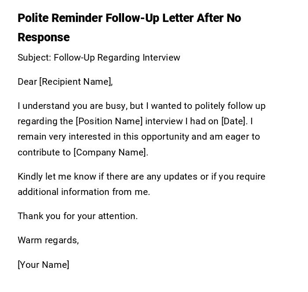Select the [Position Name] placeholder
This screenshot has width=308, height=292.
point(109,121)
